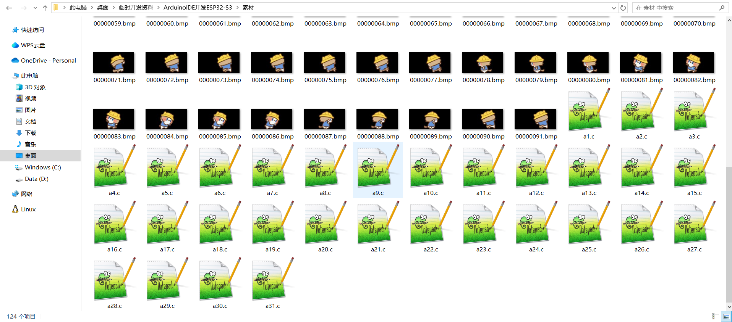732x322 pixels.
Task: Click the 素材 breadcrumb segment
Action: pos(248,8)
